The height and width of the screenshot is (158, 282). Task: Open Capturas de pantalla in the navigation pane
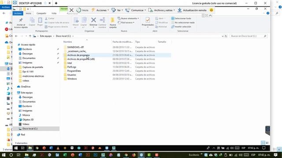coord(33,67)
